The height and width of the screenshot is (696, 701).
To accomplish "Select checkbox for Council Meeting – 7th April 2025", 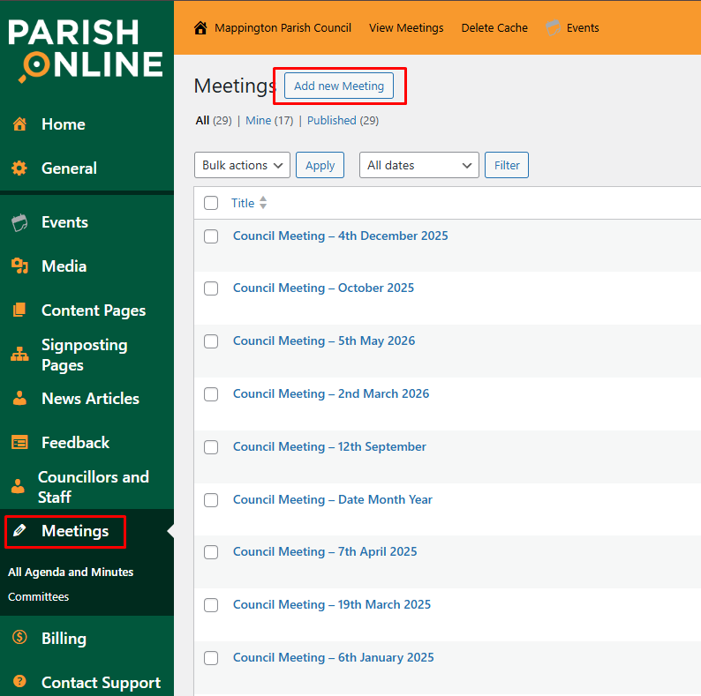I will pos(211,552).
